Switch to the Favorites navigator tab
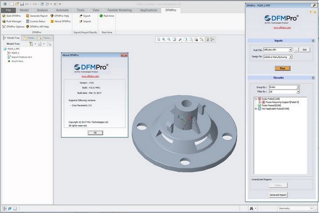 (x=45, y=38)
